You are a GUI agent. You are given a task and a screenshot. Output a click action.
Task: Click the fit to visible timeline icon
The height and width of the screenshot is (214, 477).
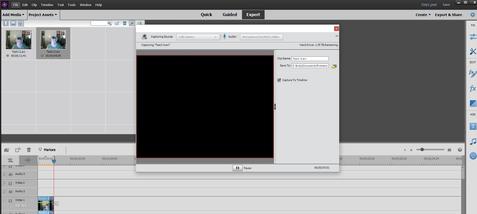click(x=405, y=150)
